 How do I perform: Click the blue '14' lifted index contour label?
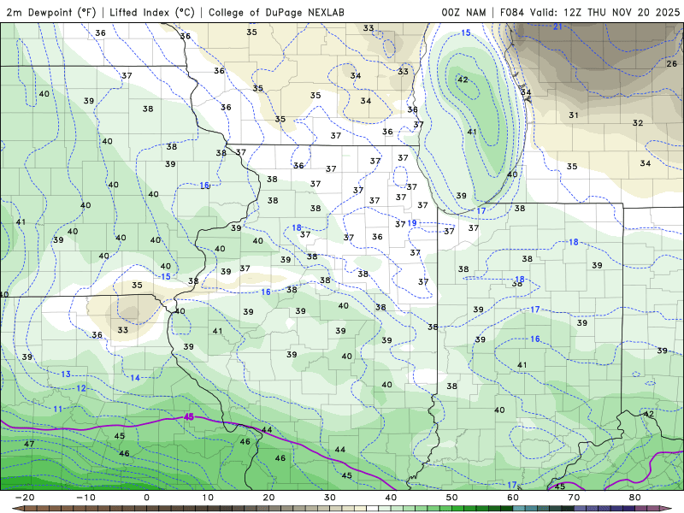coord(135,378)
